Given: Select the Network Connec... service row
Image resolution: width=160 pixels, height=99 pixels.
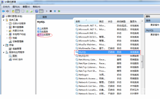Looking at the screenshot, I should [x=107, y=82].
